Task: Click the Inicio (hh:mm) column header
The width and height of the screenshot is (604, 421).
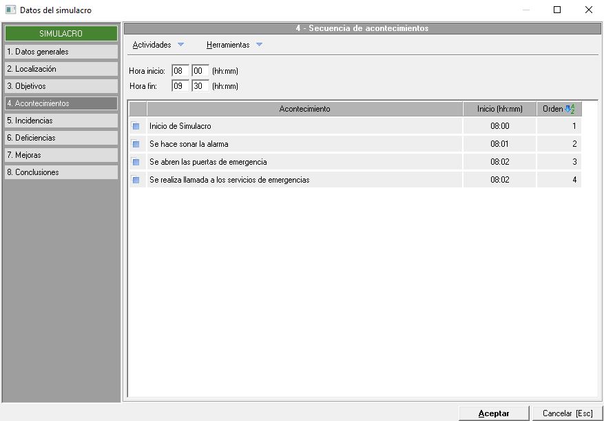Action: point(499,109)
